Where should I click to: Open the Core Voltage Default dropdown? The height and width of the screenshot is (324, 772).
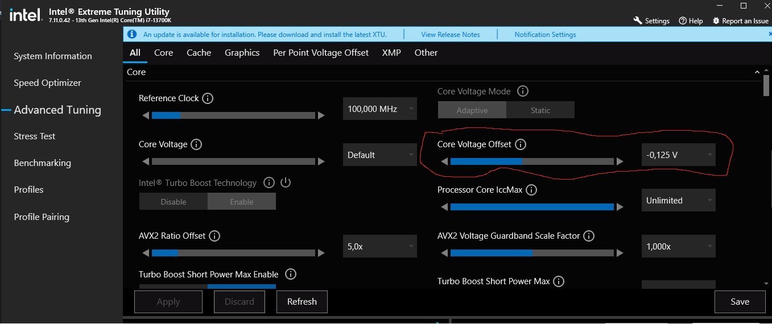click(380, 155)
